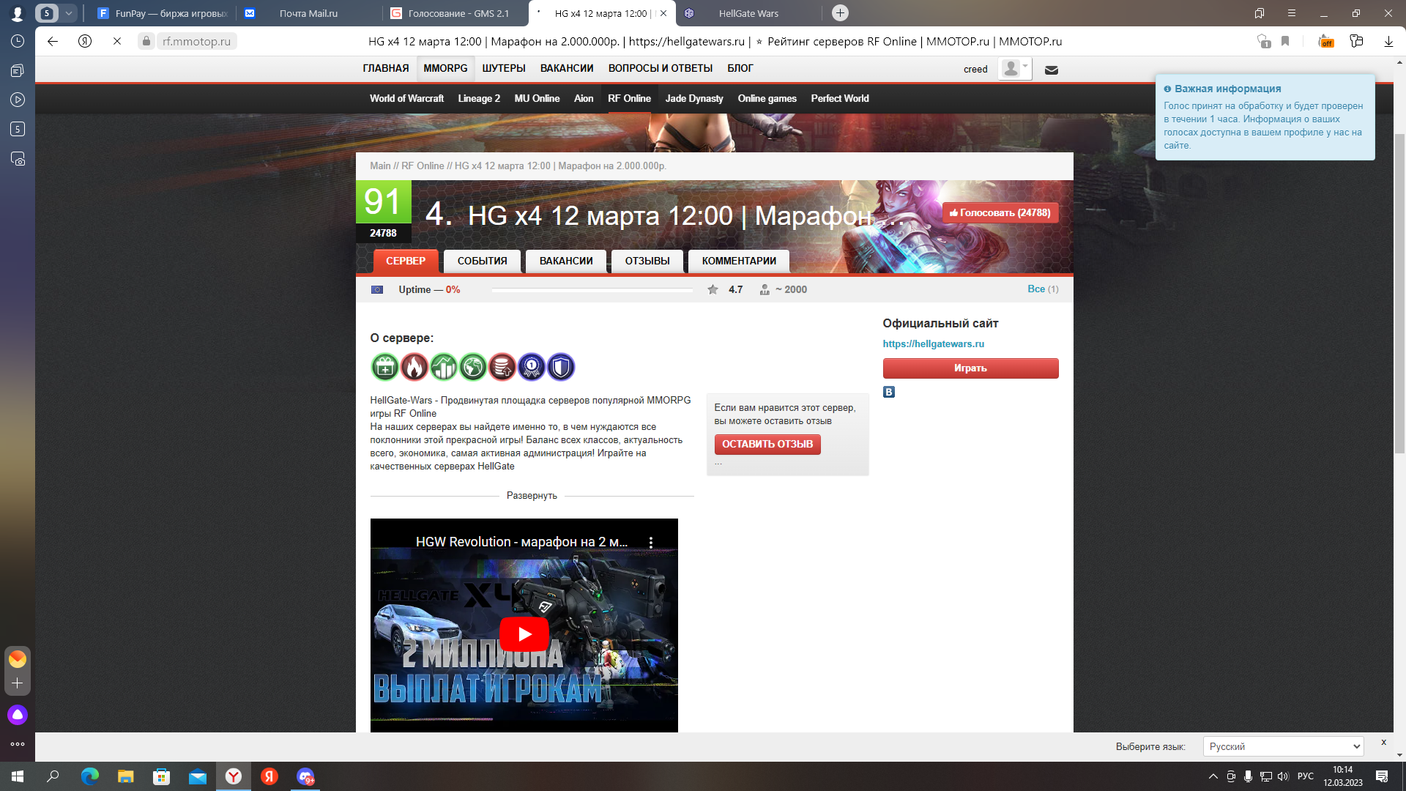Click the green gift feature badge
1406x791 pixels.
[x=385, y=367]
